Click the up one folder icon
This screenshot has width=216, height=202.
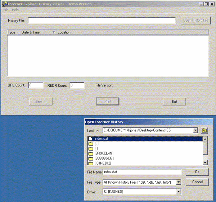coord(205,131)
